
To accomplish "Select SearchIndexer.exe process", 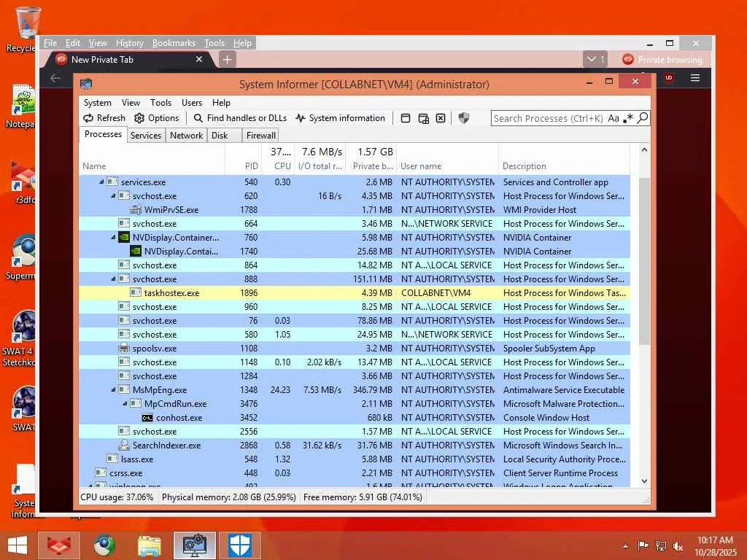I will pyautogui.click(x=355, y=446).
